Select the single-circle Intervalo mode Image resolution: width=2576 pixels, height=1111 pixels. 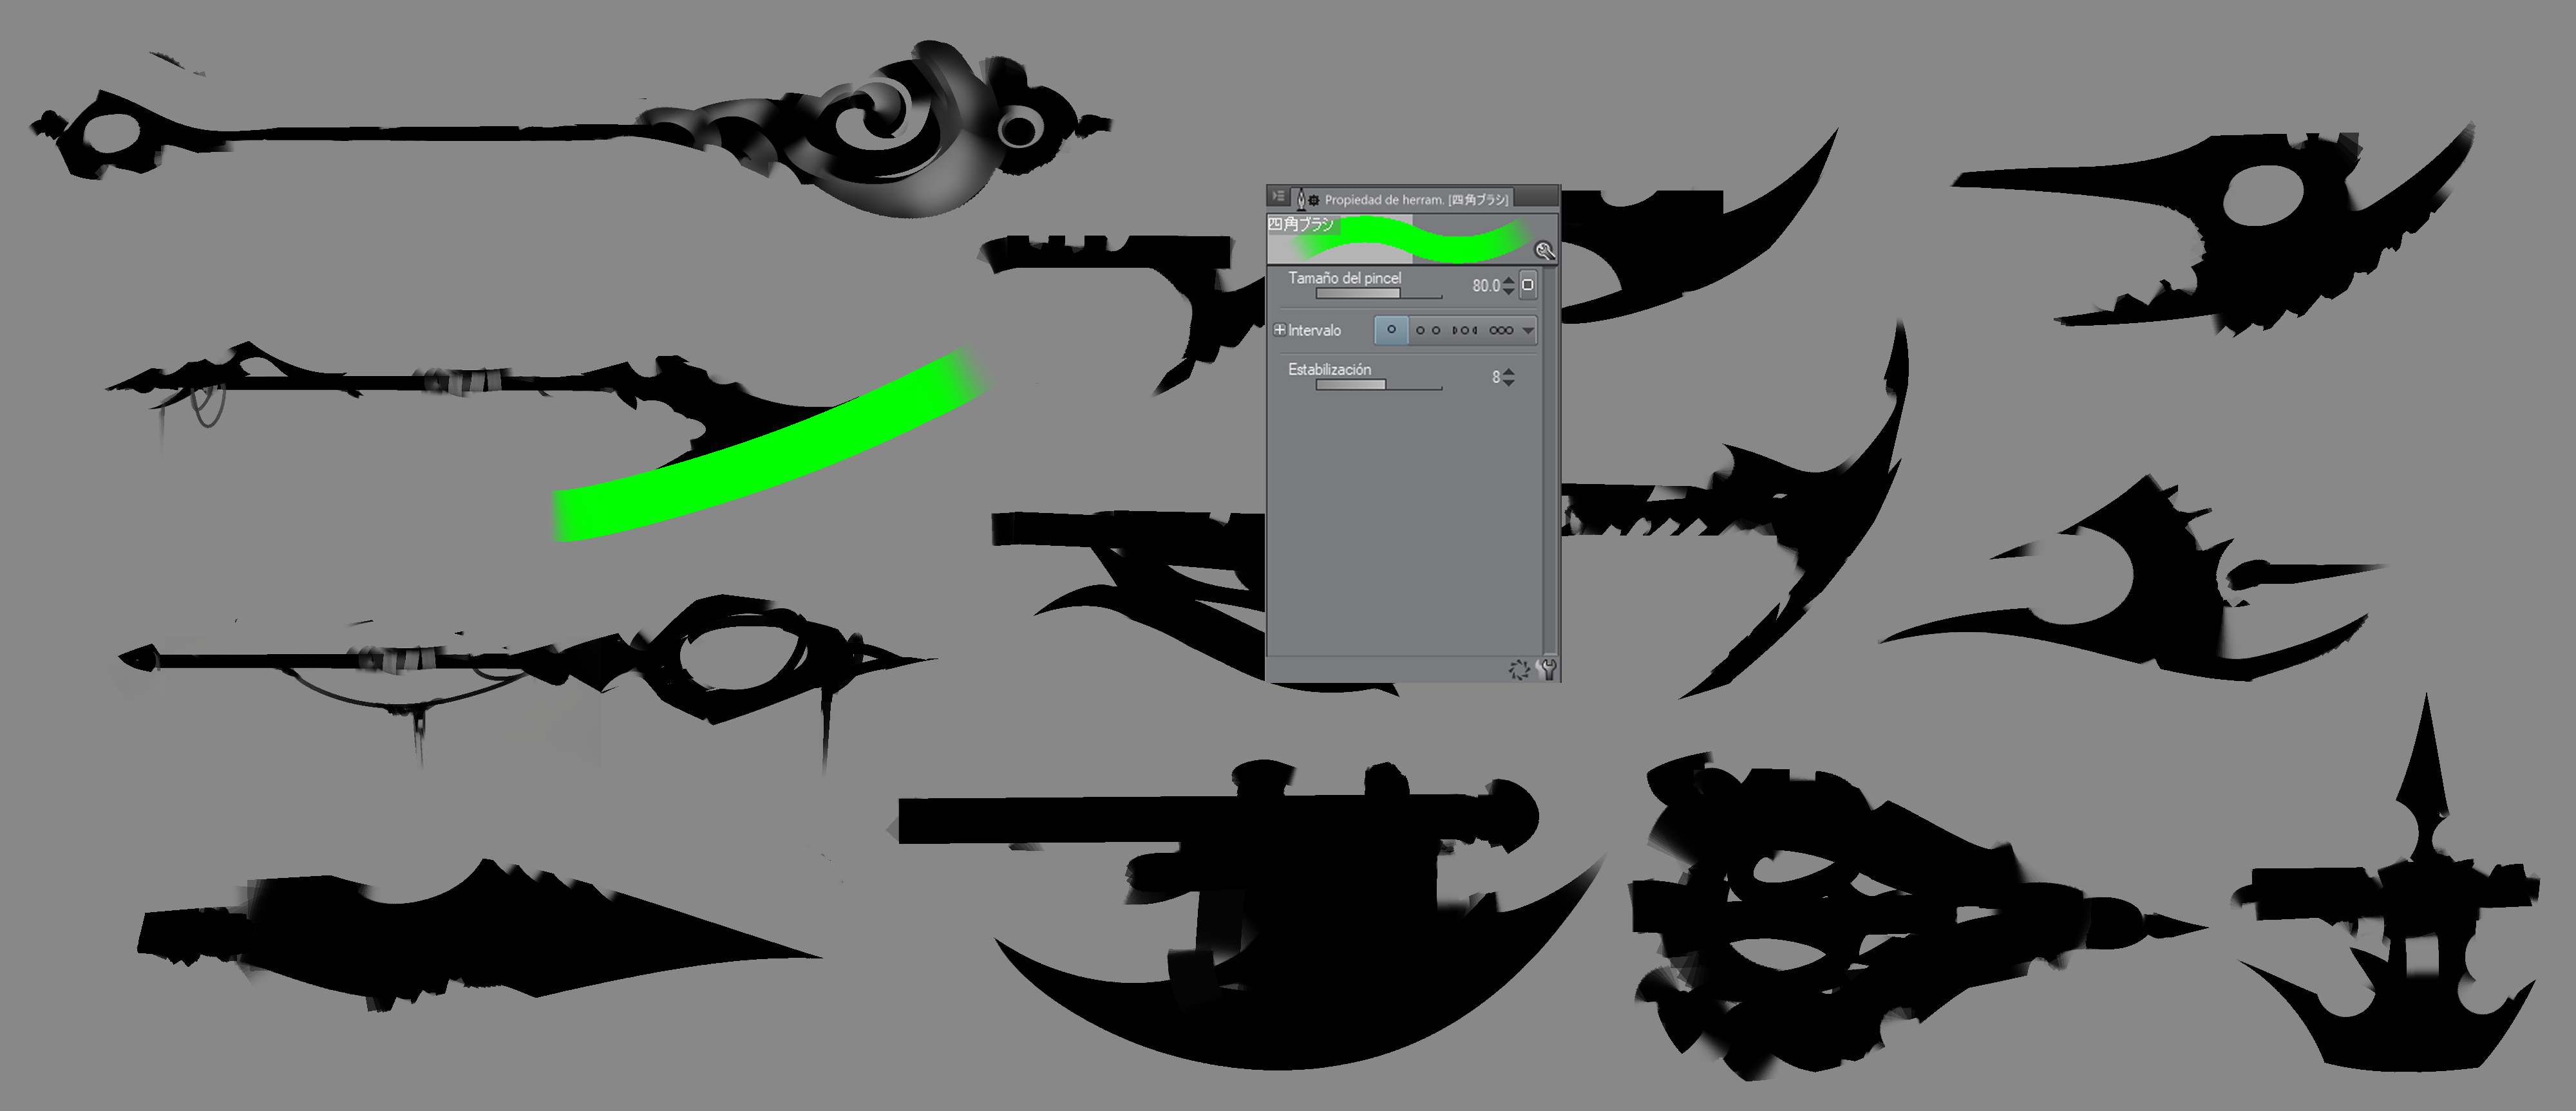tap(1391, 331)
